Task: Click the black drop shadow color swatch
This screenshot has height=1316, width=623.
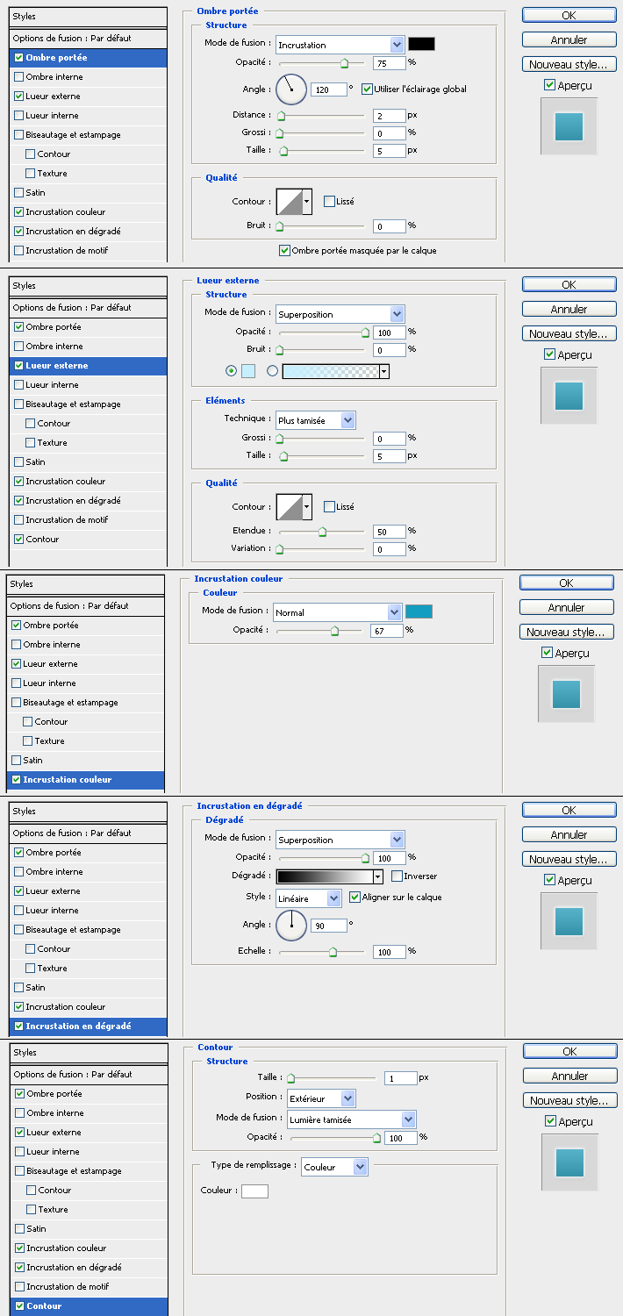Action: point(421,44)
